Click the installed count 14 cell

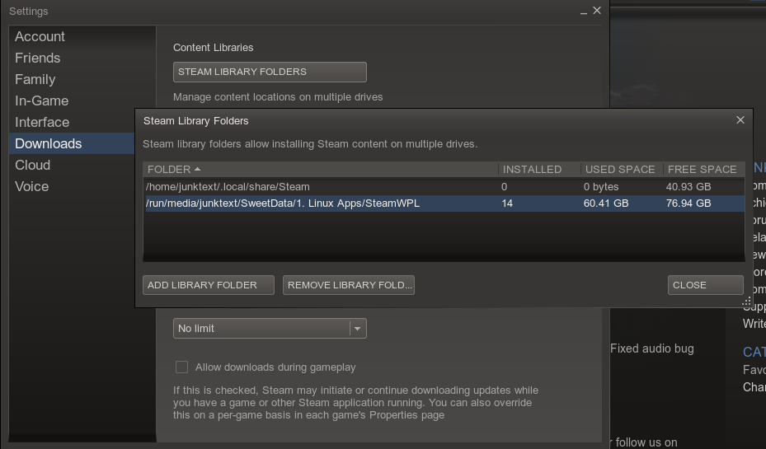point(507,203)
